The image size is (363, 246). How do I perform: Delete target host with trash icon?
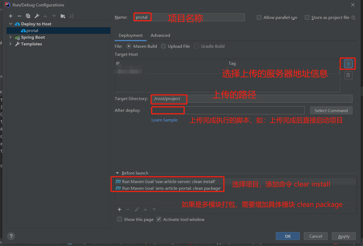[x=348, y=75]
